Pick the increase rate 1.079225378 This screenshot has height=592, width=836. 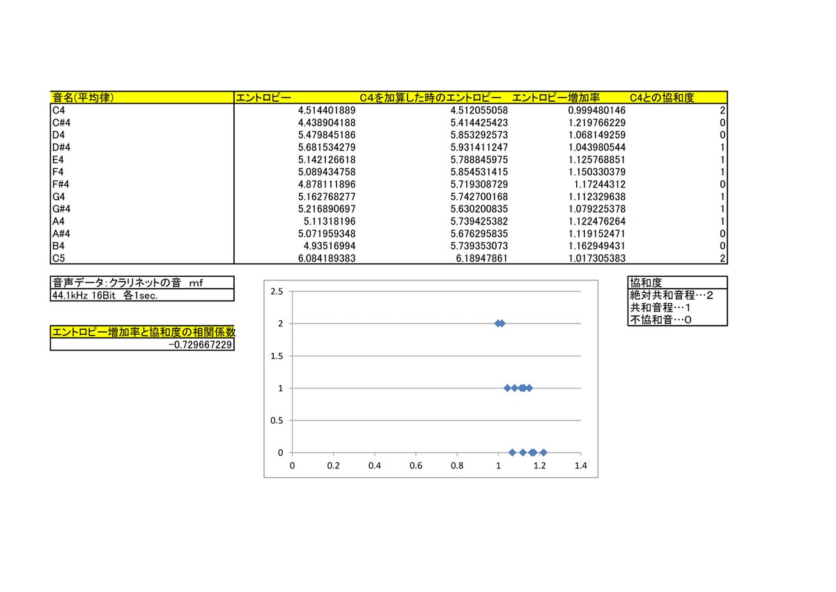(x=596, y=209)
